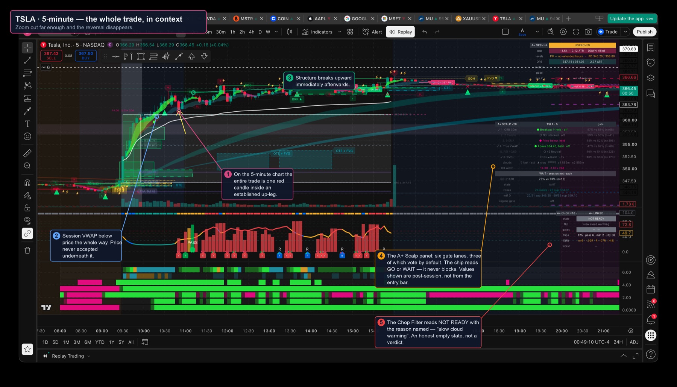The image size is (677, 387).
Task: Click the Alert button
Action: pos(372,32)
